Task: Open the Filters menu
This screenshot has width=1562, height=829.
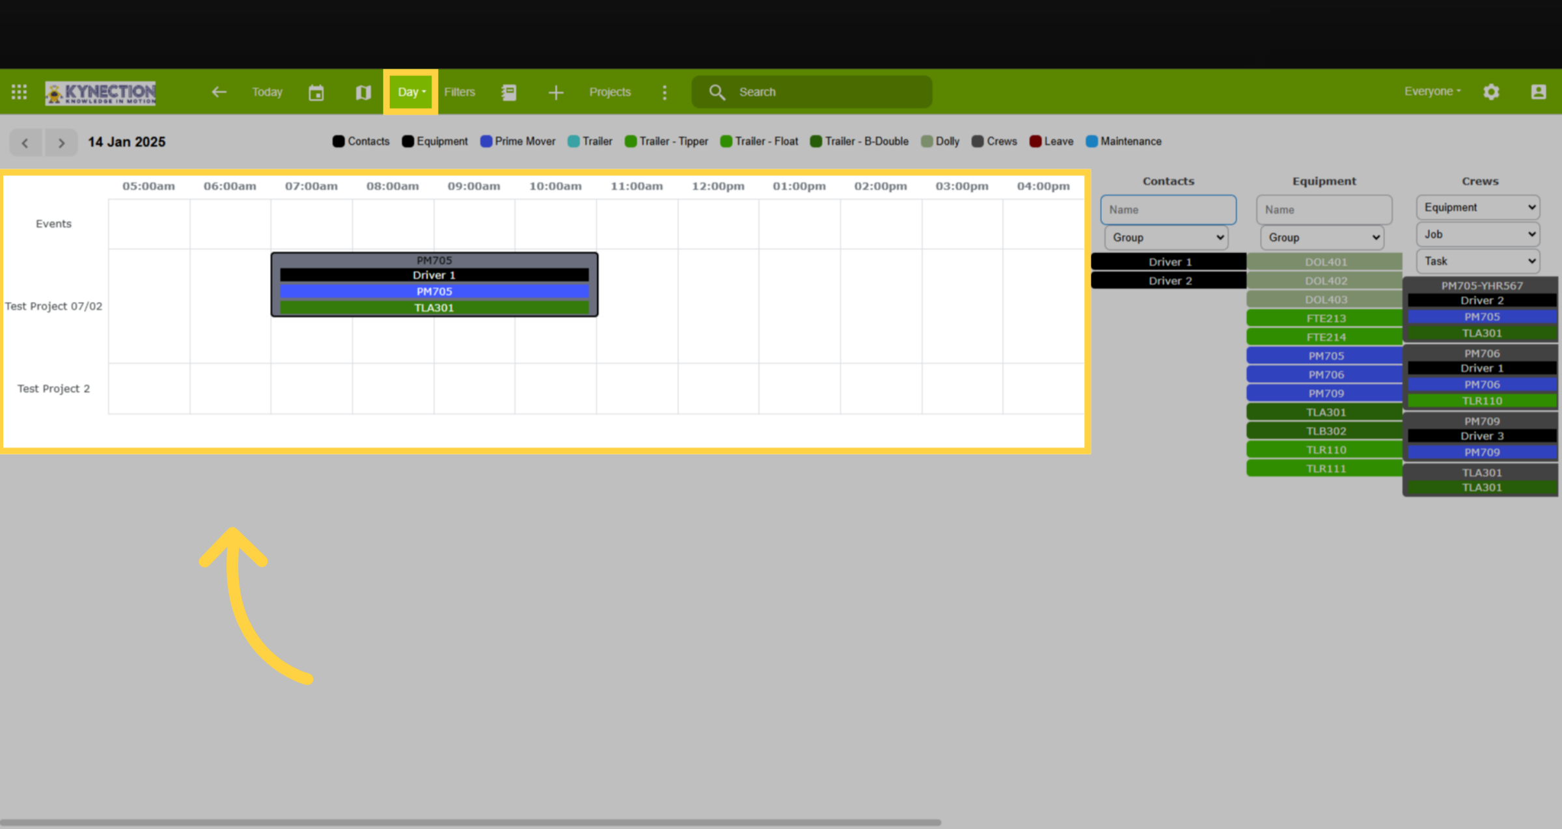Action: point(459,92)
